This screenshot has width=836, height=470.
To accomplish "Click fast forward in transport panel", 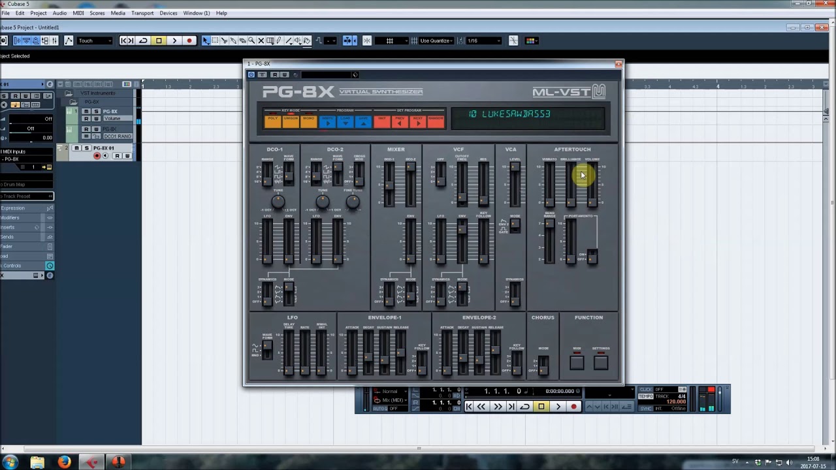I will [497, 407].
